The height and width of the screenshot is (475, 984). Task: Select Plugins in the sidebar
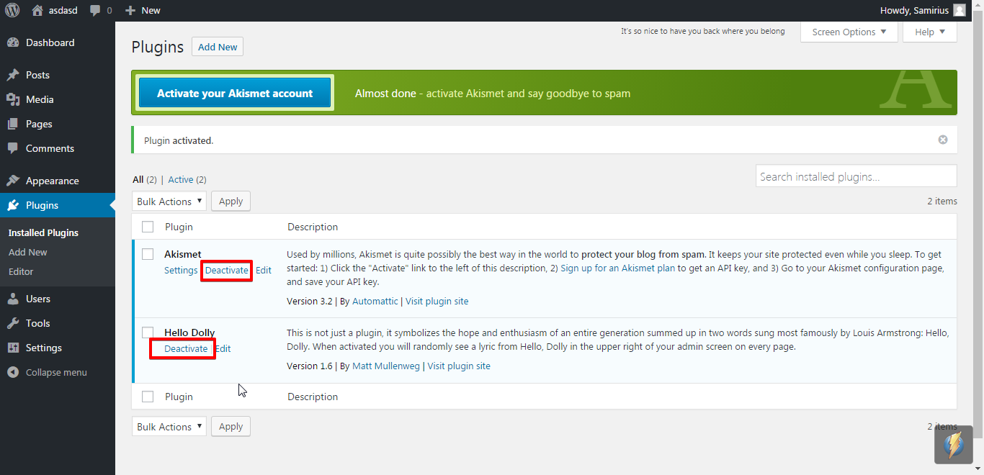(58, 205)
